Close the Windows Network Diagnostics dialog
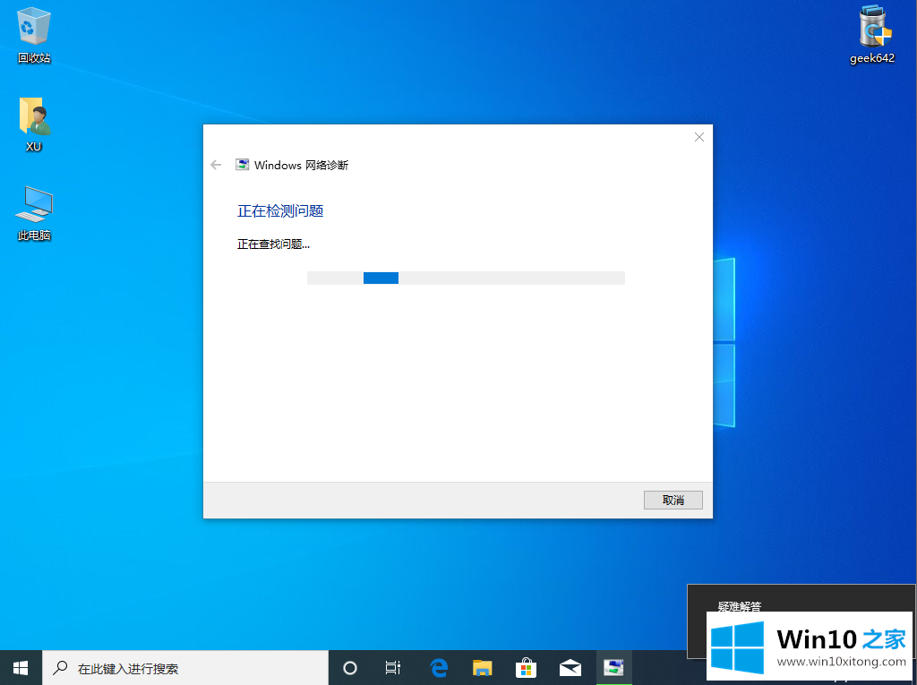 coord(698,137)
